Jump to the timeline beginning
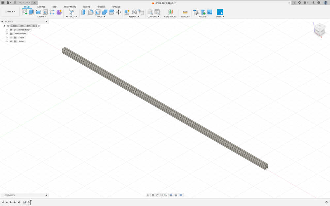330x206 pixels. 3,202
